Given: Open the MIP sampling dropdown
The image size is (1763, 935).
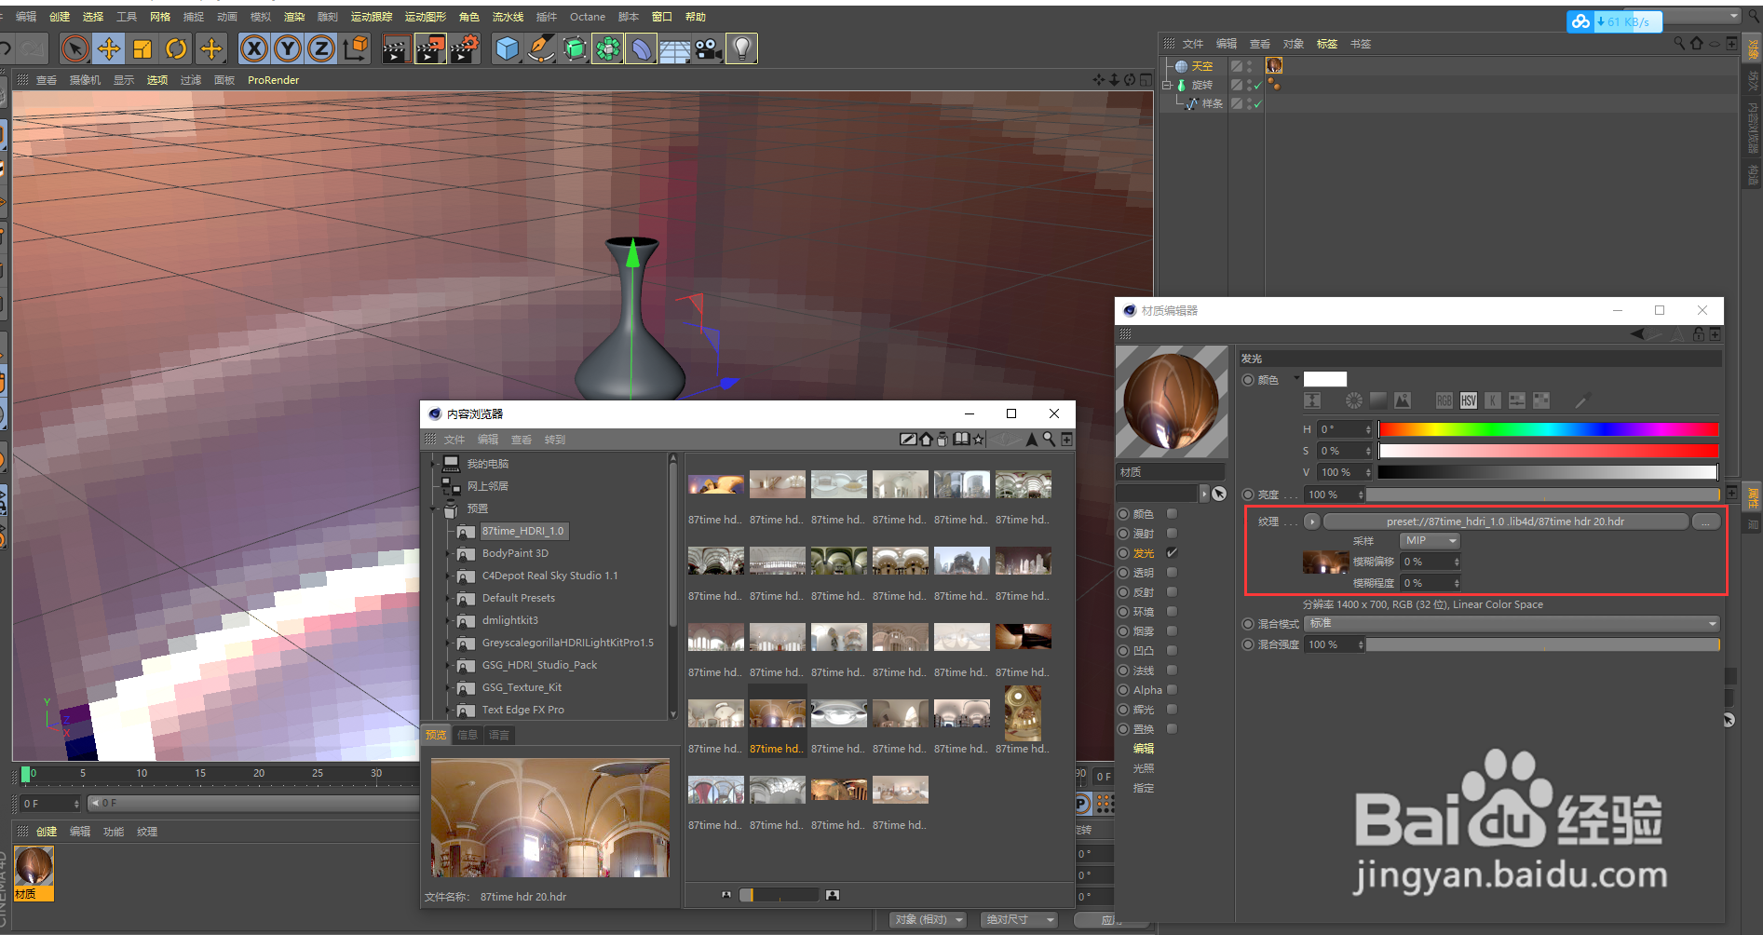Looking at the screenshot, I should [1429, 540].
